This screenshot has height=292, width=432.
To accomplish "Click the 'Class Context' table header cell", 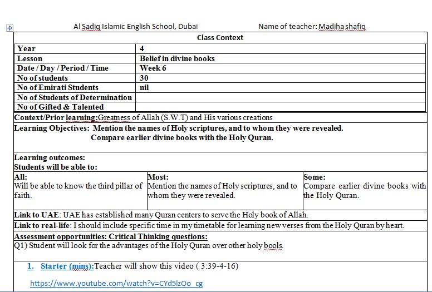I will pyautogui.click(x=220, y=38).
